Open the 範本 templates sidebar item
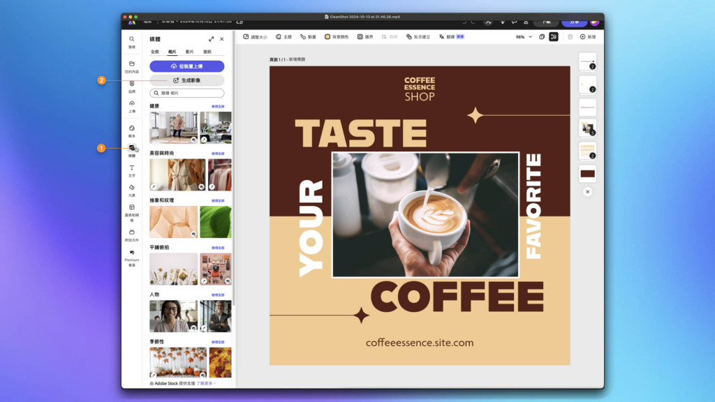715x402 pixels. pyautogui.click(x=132, y=131)
